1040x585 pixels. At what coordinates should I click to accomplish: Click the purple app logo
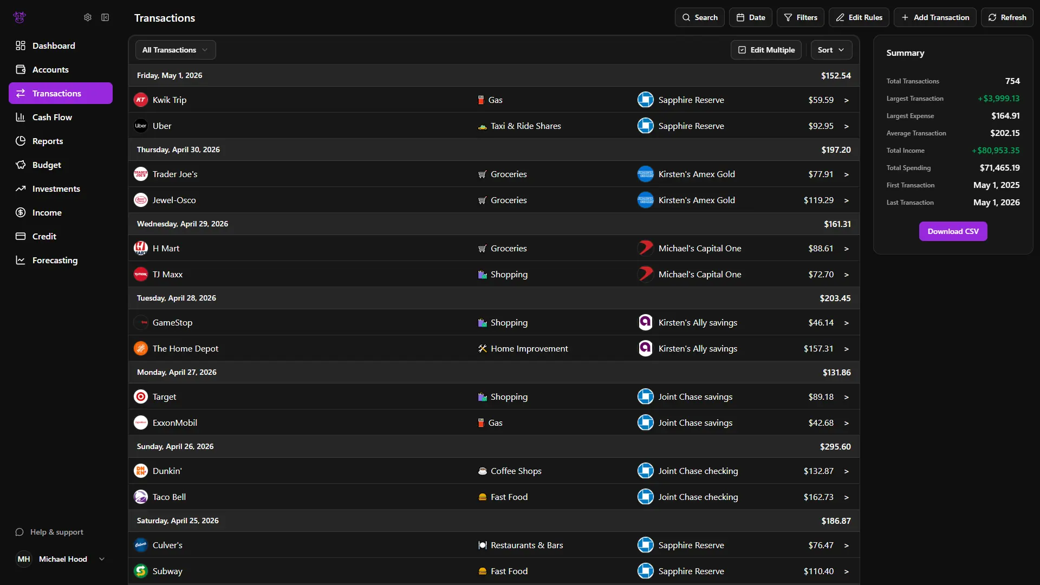(19, 17)
